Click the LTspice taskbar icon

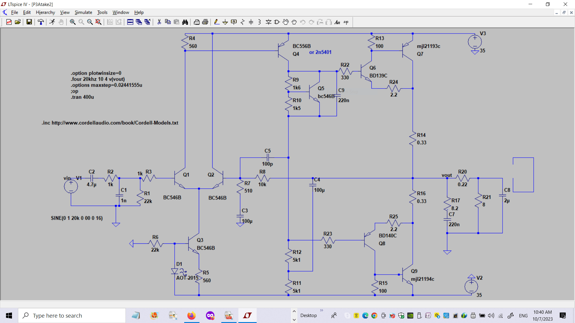pyautogui.click(x=247, y=316)
